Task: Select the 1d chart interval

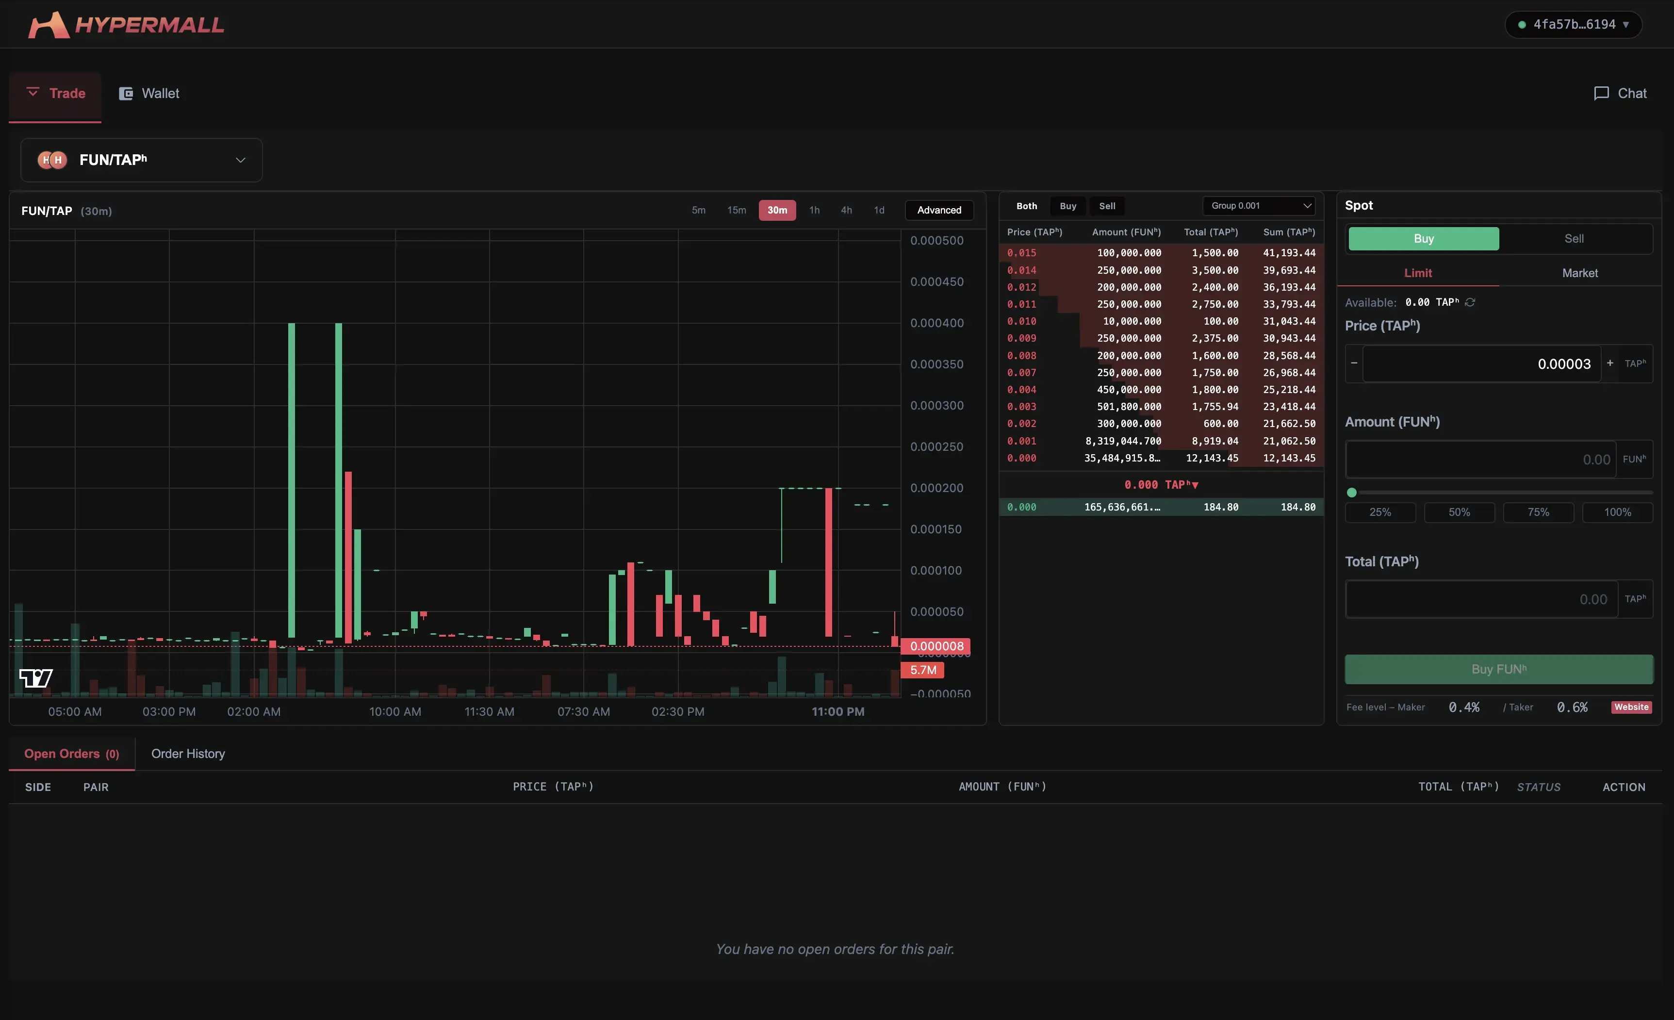Action: coord(879,210)
